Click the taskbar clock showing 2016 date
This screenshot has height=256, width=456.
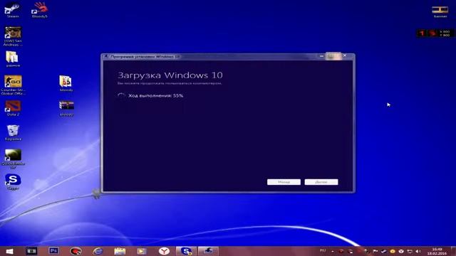pos(437,251)
